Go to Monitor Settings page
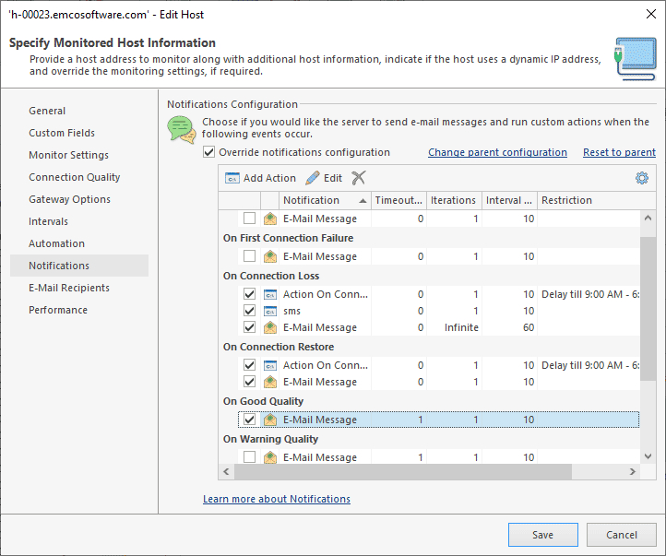 [x=79, y=155]
